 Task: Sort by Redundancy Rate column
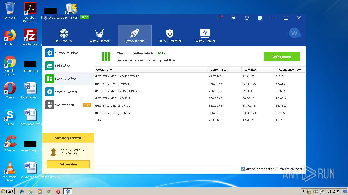tap(290, 70)
